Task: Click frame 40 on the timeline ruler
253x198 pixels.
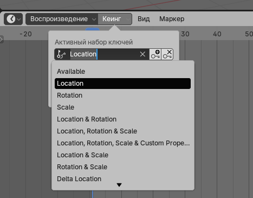Action: 217,34
